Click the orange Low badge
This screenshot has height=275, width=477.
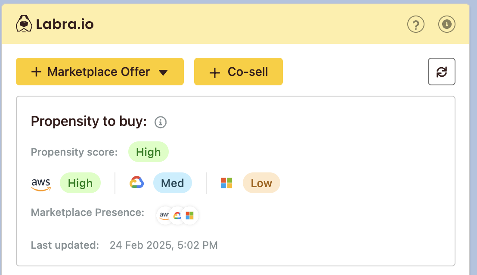click(261, 183)
